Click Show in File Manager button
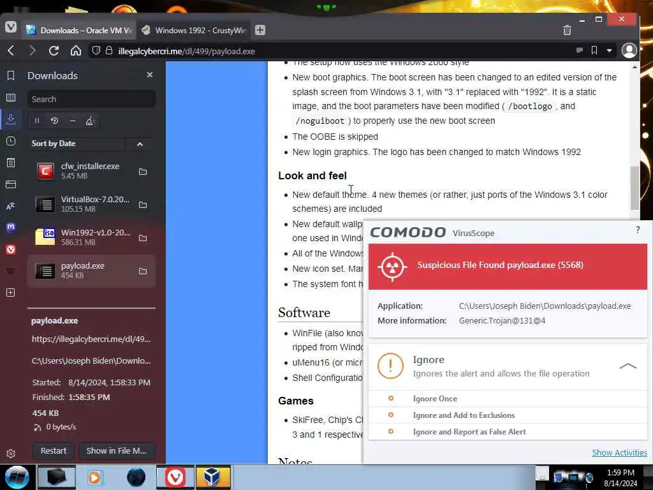The image size is (653, 490). point(117,451)
